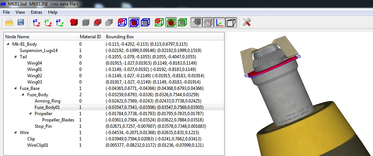Image resolution: width=373 pixels, height=156 pixels.
Task: Click the green box with prohibited sign icon
Action: point(158,23)
